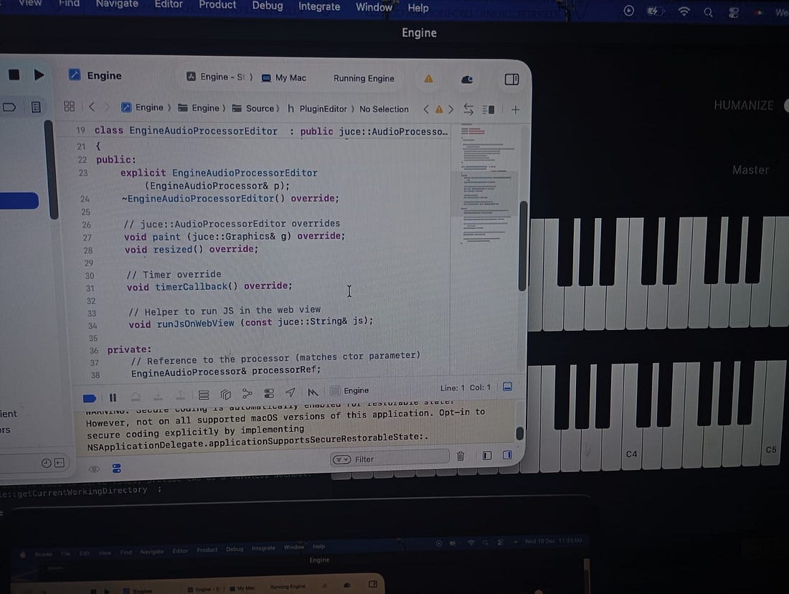Toggle the inspector panel button

point(511,79)
